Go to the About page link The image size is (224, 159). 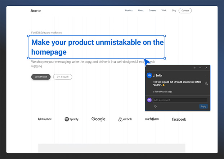tap(140, 10)
